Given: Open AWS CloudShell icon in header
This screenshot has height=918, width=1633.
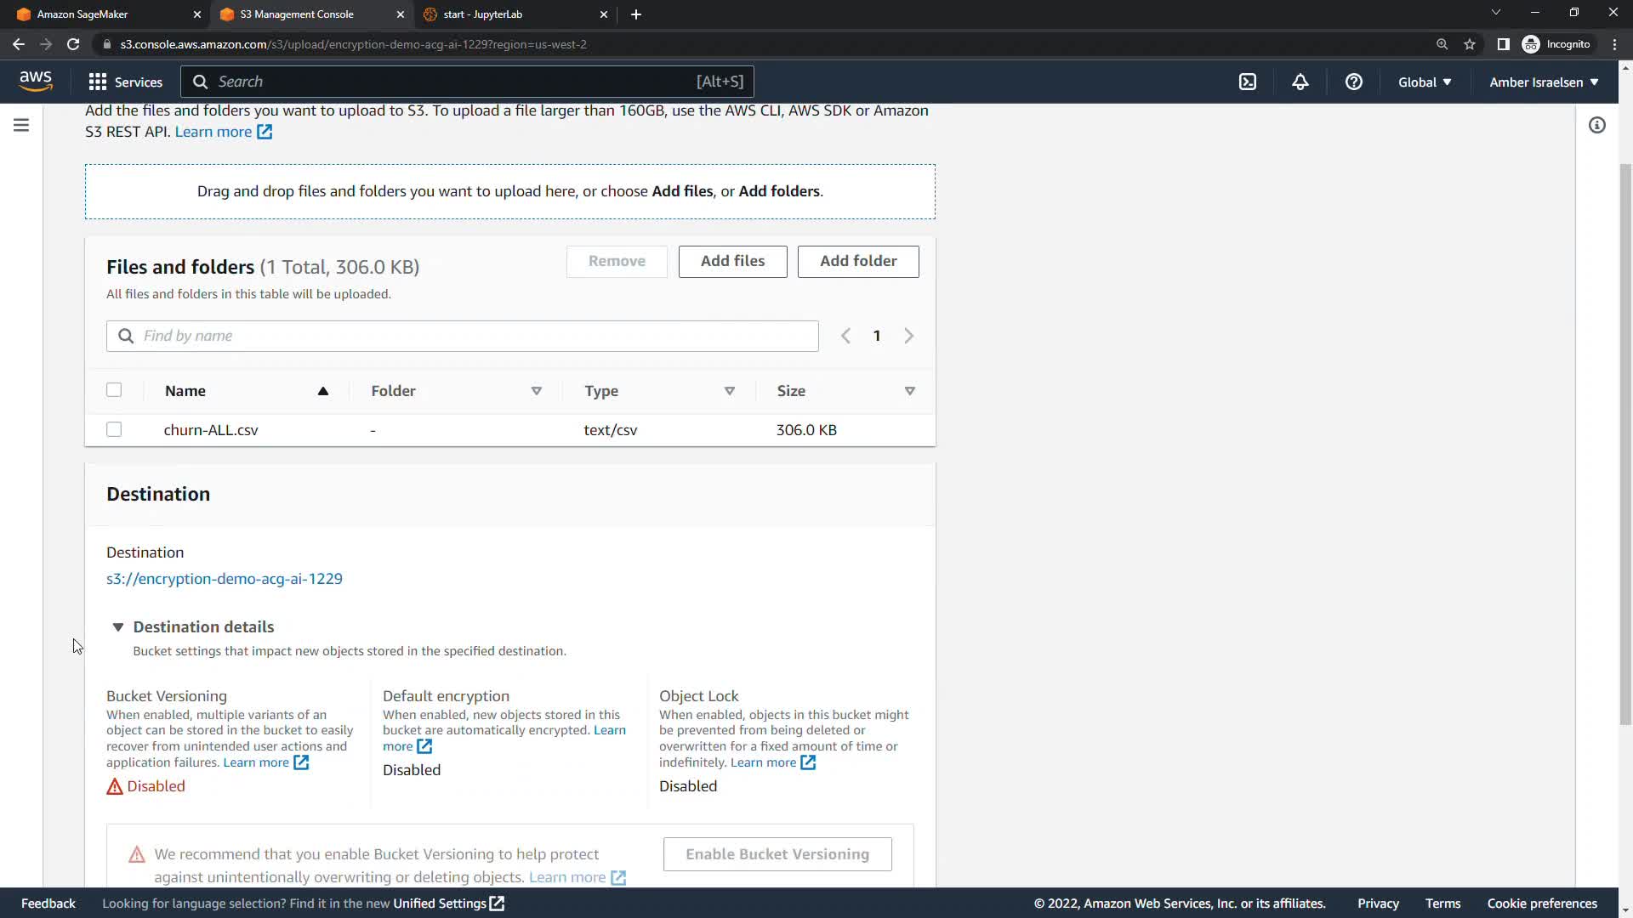Looking at the screenshot, I should pyautogui.click(x=1247, y=82).
